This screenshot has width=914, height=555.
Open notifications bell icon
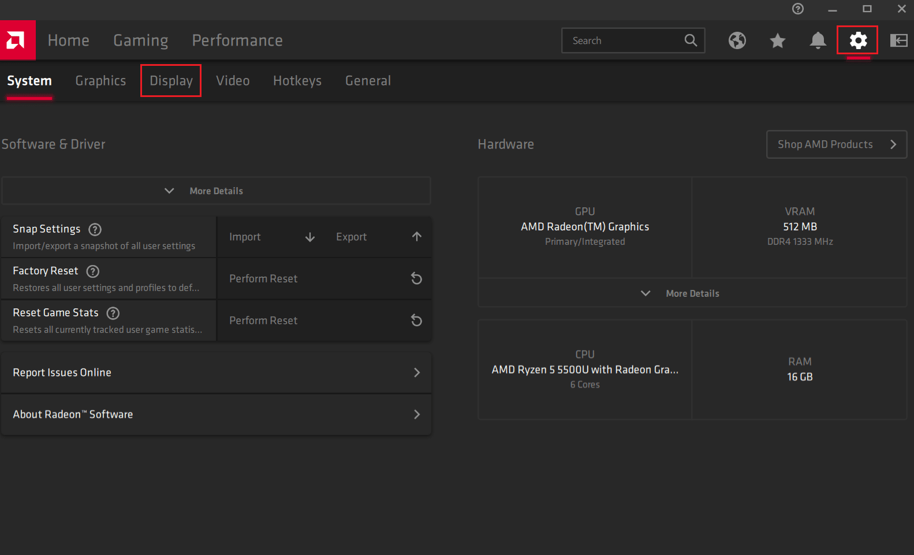[818, 40]
